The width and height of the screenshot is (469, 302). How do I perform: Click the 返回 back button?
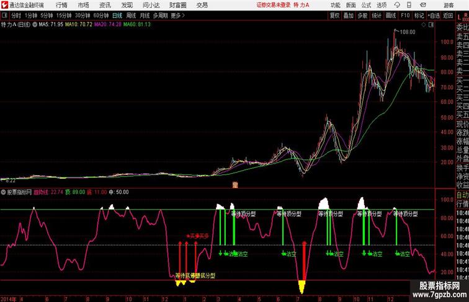pos(448,16)
